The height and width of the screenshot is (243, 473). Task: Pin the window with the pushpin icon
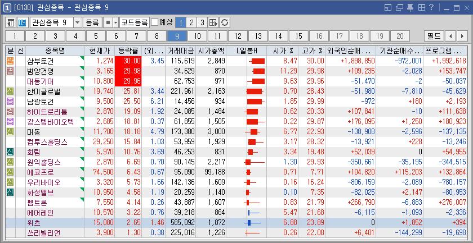[x=410, y=7]
